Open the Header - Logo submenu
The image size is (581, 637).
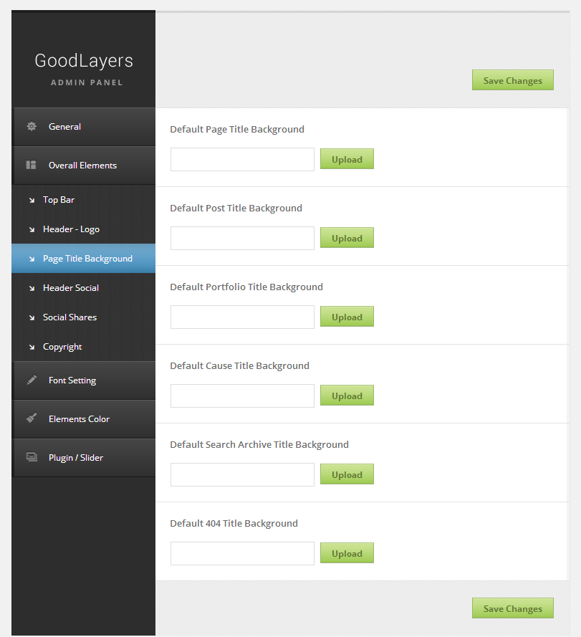click(71, 229)
